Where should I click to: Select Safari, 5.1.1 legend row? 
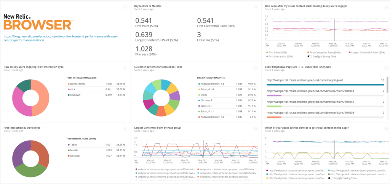[x=227, y=111]
